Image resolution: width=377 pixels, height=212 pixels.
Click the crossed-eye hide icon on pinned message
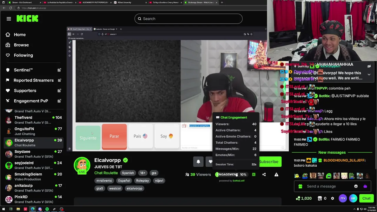[369, 67]
